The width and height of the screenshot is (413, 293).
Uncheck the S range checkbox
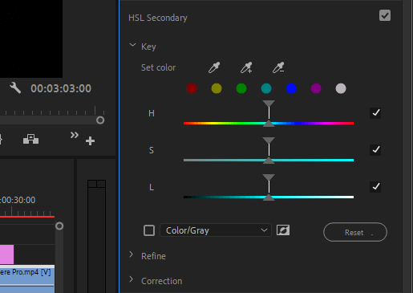pos(375,150)
